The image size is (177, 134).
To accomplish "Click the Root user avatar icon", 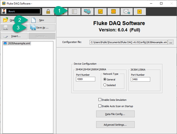I will tap(4, 11).
